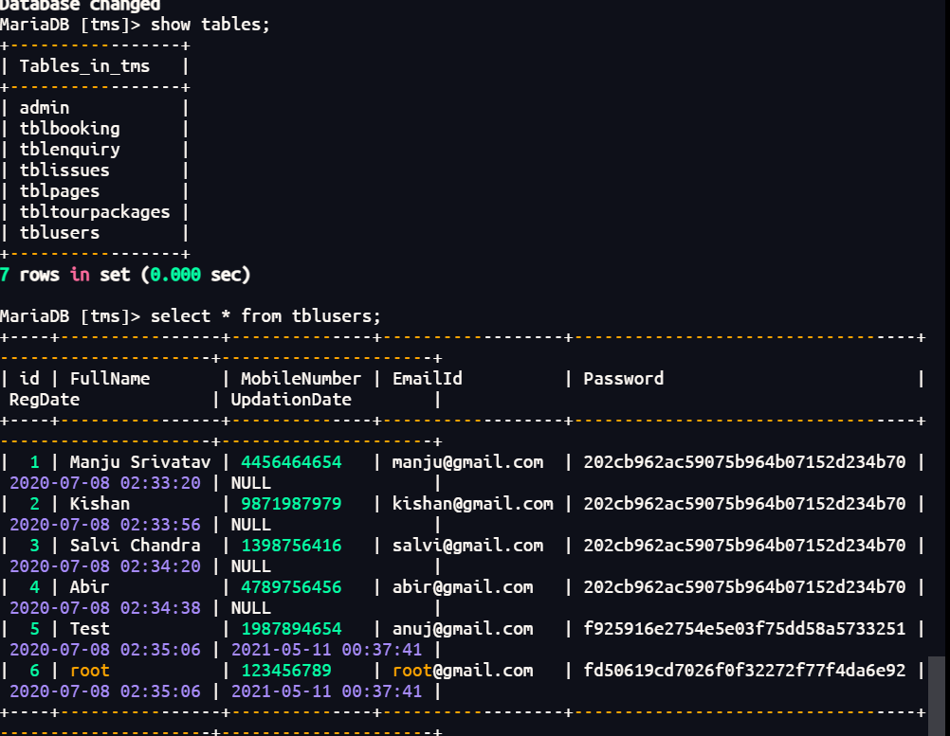
Task: Click the scrollbar thumb at right edge
Action: [937, 682]
